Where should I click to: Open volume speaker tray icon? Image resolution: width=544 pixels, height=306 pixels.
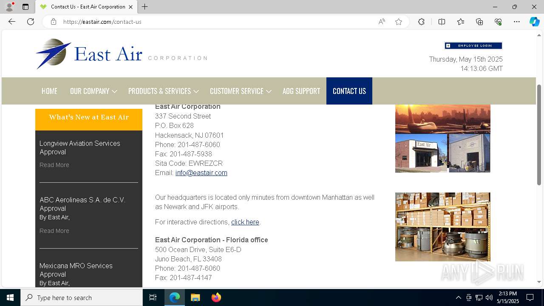click(489, 297)
